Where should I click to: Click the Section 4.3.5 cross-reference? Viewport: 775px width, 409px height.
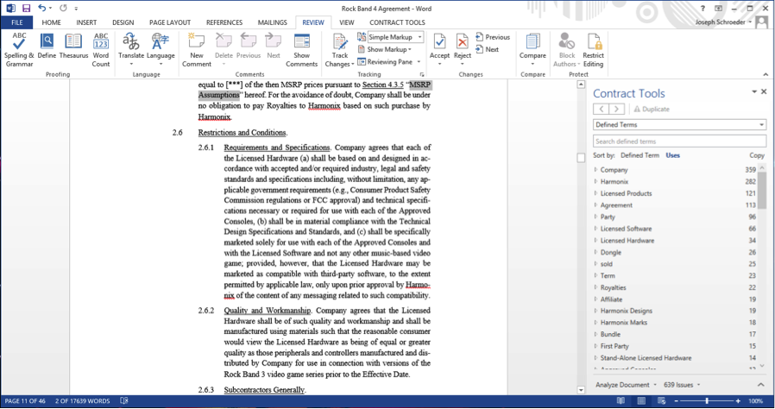pos(382,85)
